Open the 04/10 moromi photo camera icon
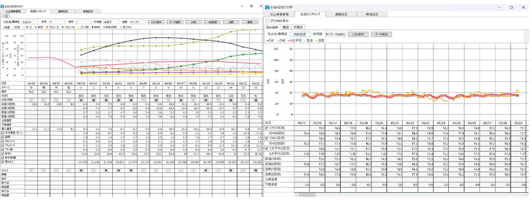The width and height of the screenshot is (532, 200). [x=94, y=100]
